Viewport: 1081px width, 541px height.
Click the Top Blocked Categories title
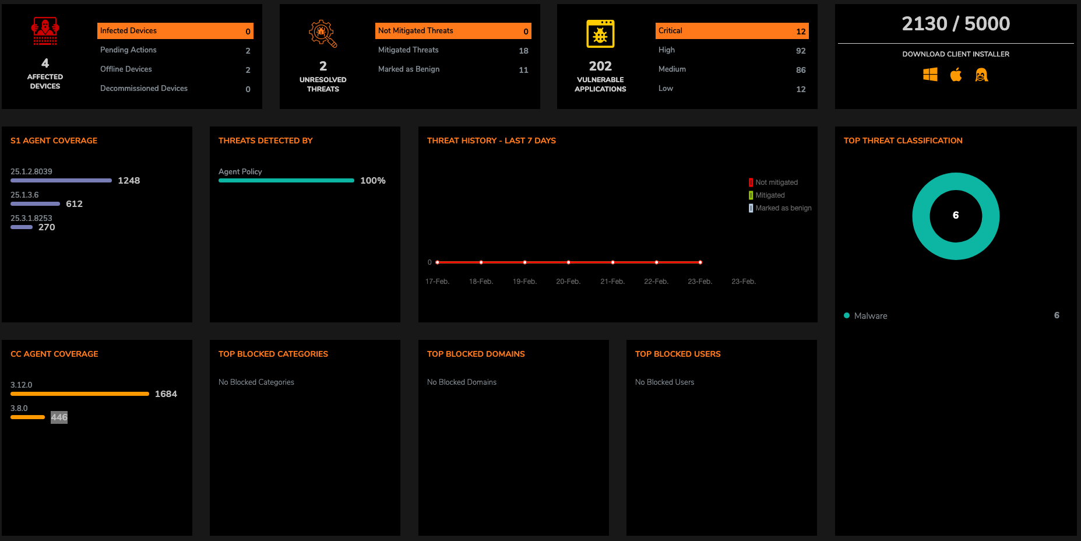273,354
